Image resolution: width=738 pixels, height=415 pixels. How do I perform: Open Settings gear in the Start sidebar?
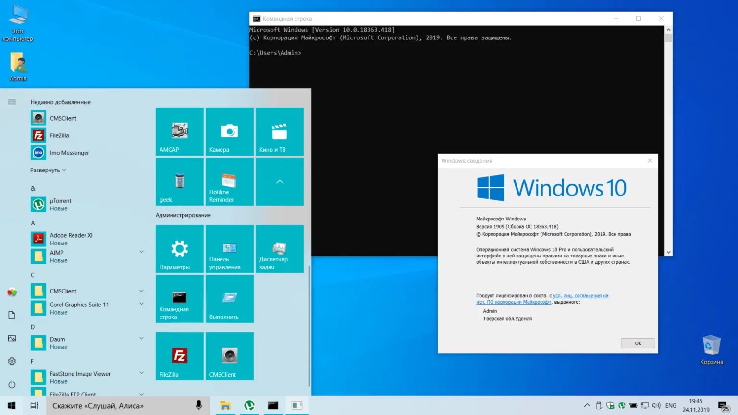pos(12,361)
